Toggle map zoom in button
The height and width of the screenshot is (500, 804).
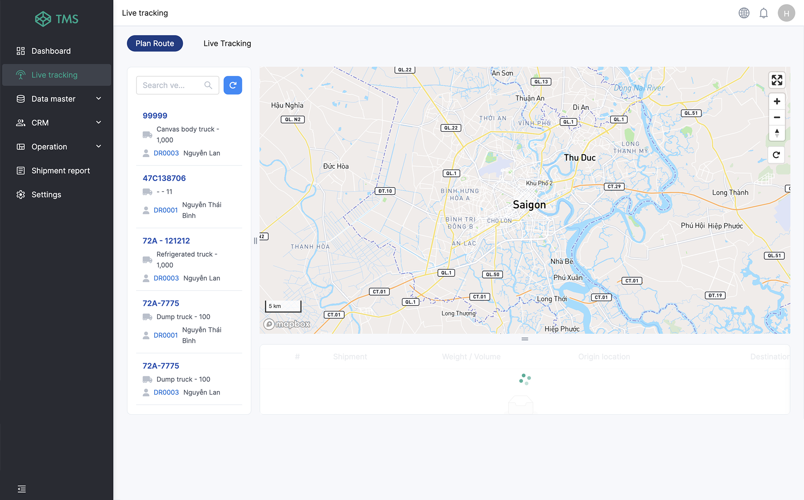point(777,102)
